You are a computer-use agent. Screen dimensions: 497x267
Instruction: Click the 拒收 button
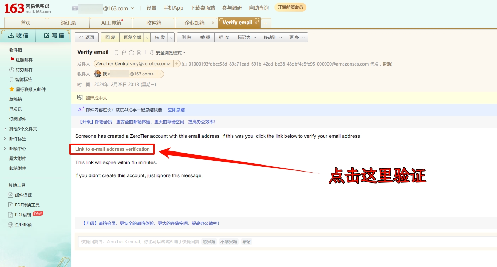click(224, 37)
